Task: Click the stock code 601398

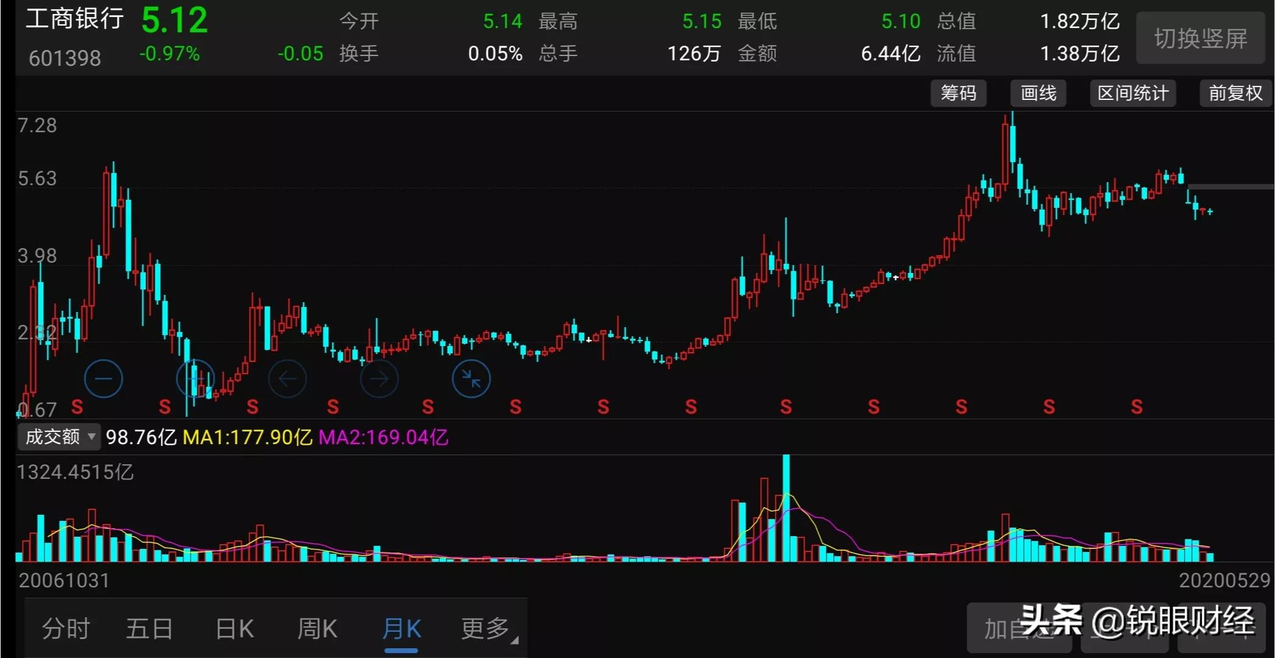Action: click(65, 58)
